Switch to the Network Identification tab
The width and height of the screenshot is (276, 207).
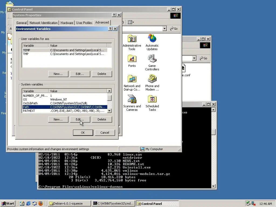click(x=43, y=23)
